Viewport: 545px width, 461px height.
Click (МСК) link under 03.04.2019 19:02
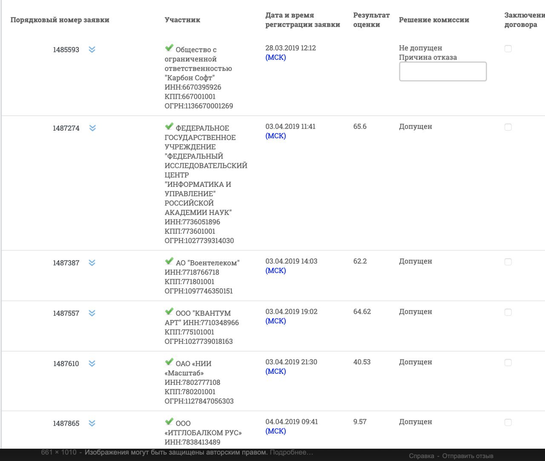pyautogui.click(x=275, y=321)
